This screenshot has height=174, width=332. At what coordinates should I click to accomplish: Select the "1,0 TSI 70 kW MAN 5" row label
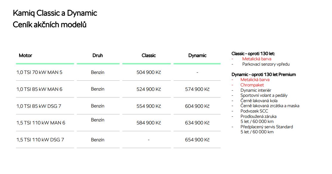coord(39,72)
